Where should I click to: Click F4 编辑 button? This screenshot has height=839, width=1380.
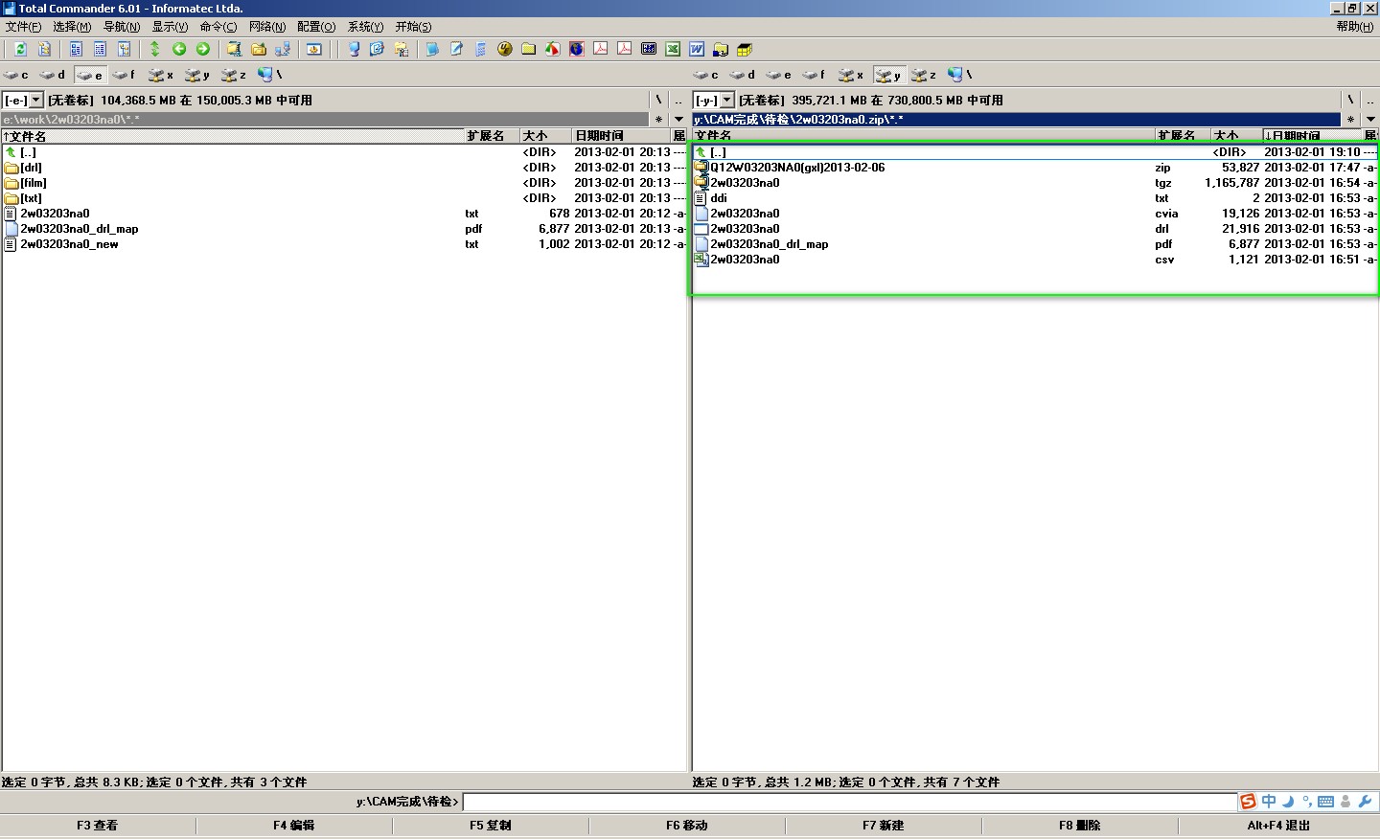tap(294, 826)
